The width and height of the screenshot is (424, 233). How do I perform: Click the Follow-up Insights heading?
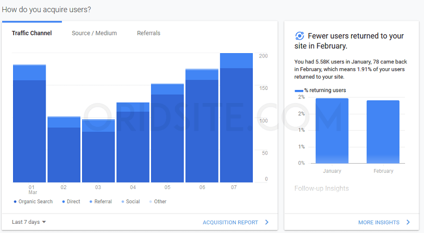coord(321,189)
